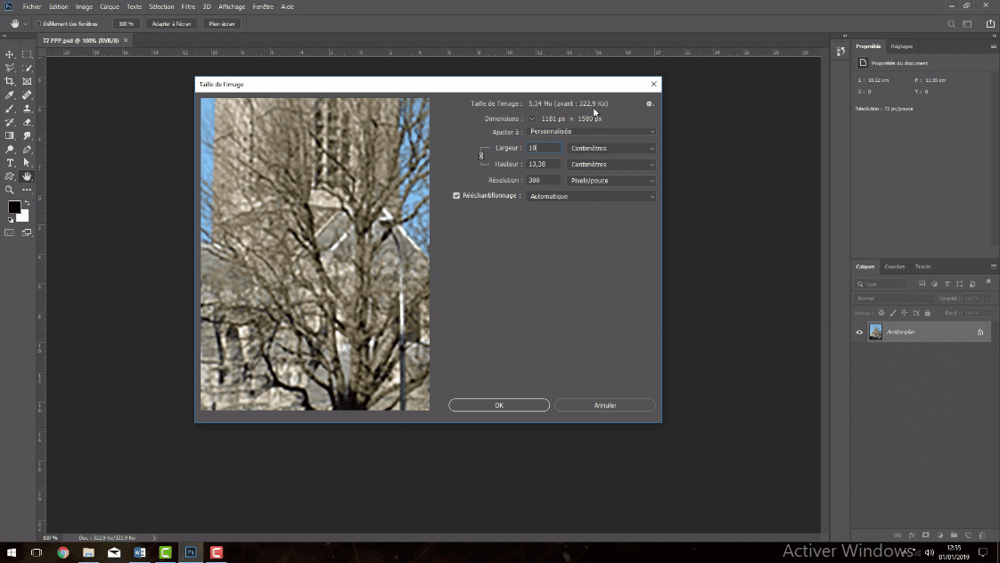This screenshot has width=1000, height=563.
Task: Click the Résolution input field
Action: (x=544, y=180)
